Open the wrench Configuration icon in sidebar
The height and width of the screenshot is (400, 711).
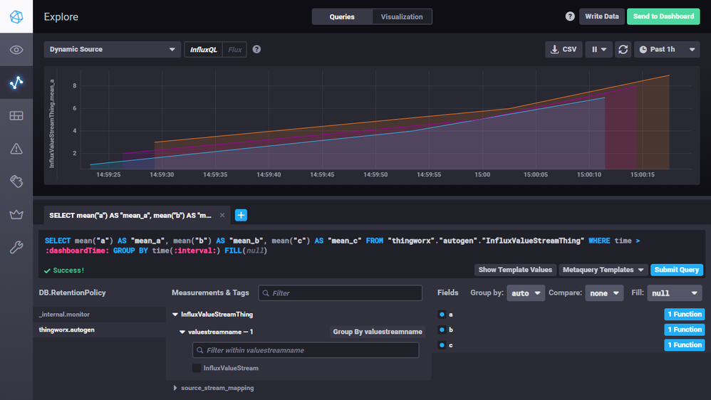[x=16, y=247]
